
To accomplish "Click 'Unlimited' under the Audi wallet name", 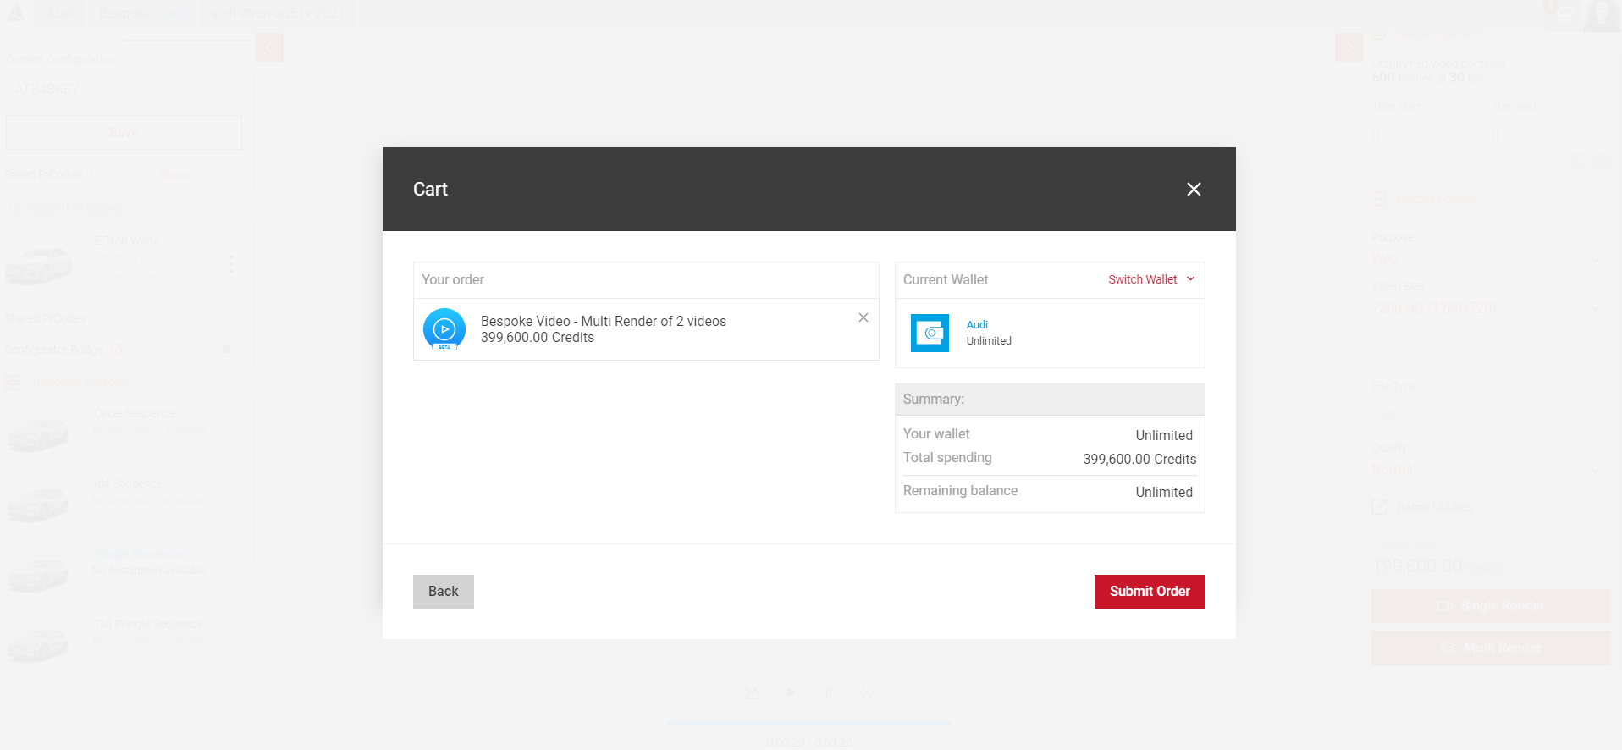I will 989,340.
